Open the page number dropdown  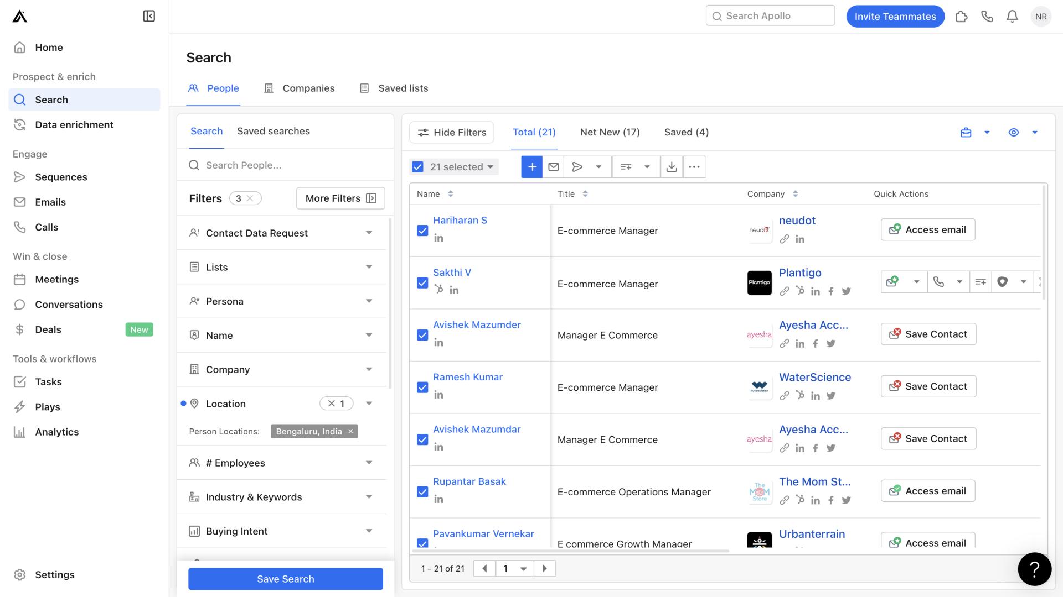pyautogui.click(x=515, y=568)
